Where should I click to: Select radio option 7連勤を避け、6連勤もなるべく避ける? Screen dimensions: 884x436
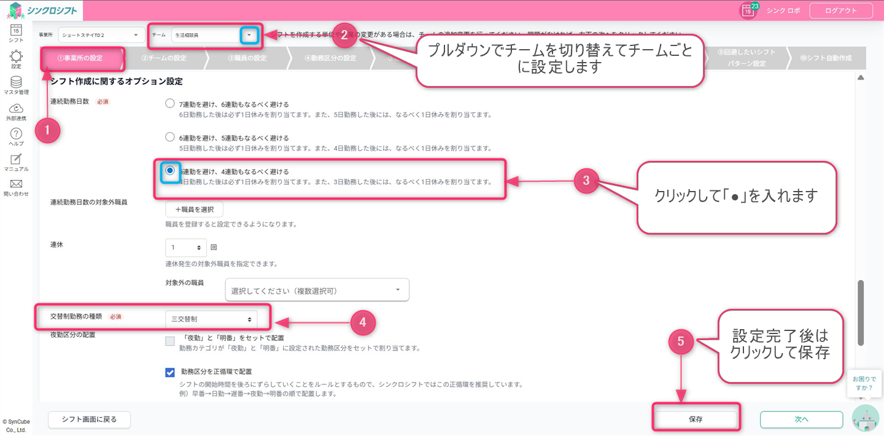point(170,103)
